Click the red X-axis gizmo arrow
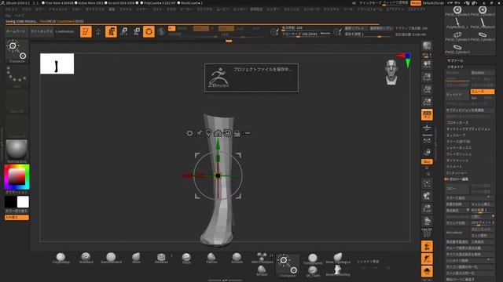This screenshot has width=503, height=282. point(187,175)
